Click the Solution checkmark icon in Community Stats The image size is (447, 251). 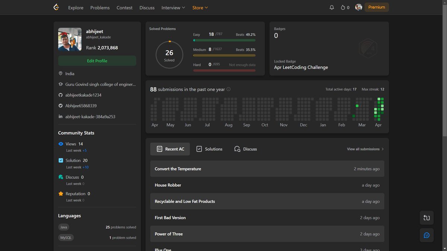pos(61,161)
